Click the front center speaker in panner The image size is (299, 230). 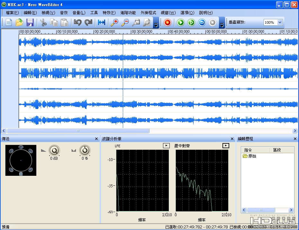tap(21, 147)
